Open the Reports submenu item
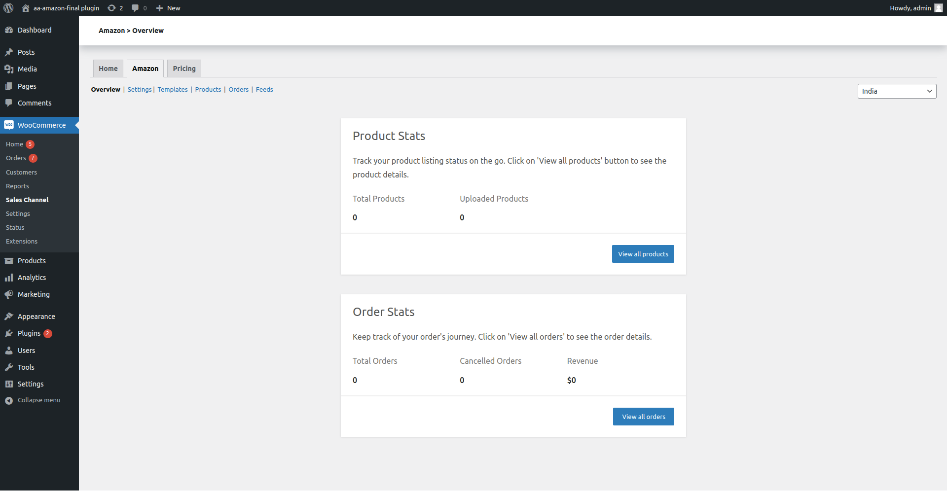This screenshot has height=491, width=947. coord(17,186)
